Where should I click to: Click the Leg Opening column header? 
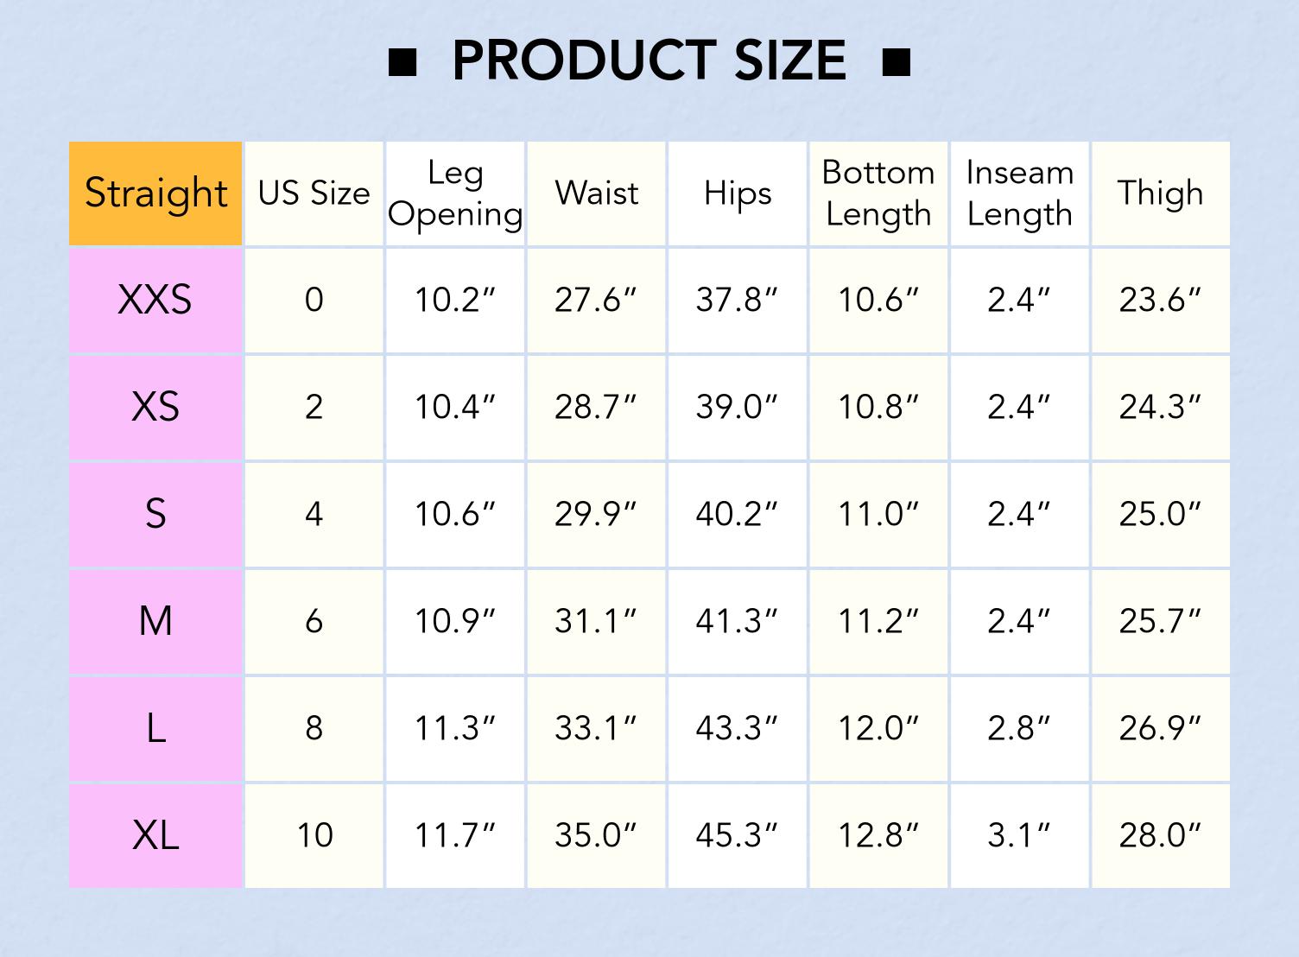(x=455, y=193)
